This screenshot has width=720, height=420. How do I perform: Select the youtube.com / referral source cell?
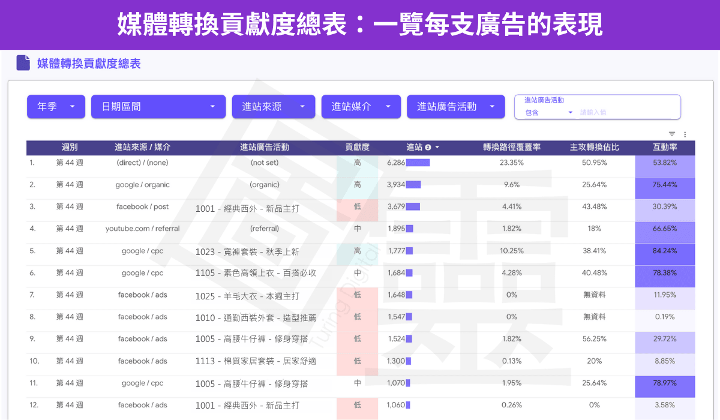coord(142,229)
